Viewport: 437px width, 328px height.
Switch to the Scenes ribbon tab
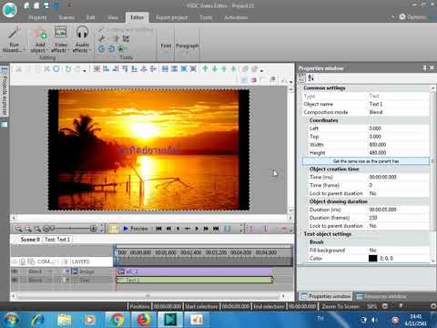pyautogui.click(x=66, y=17)
